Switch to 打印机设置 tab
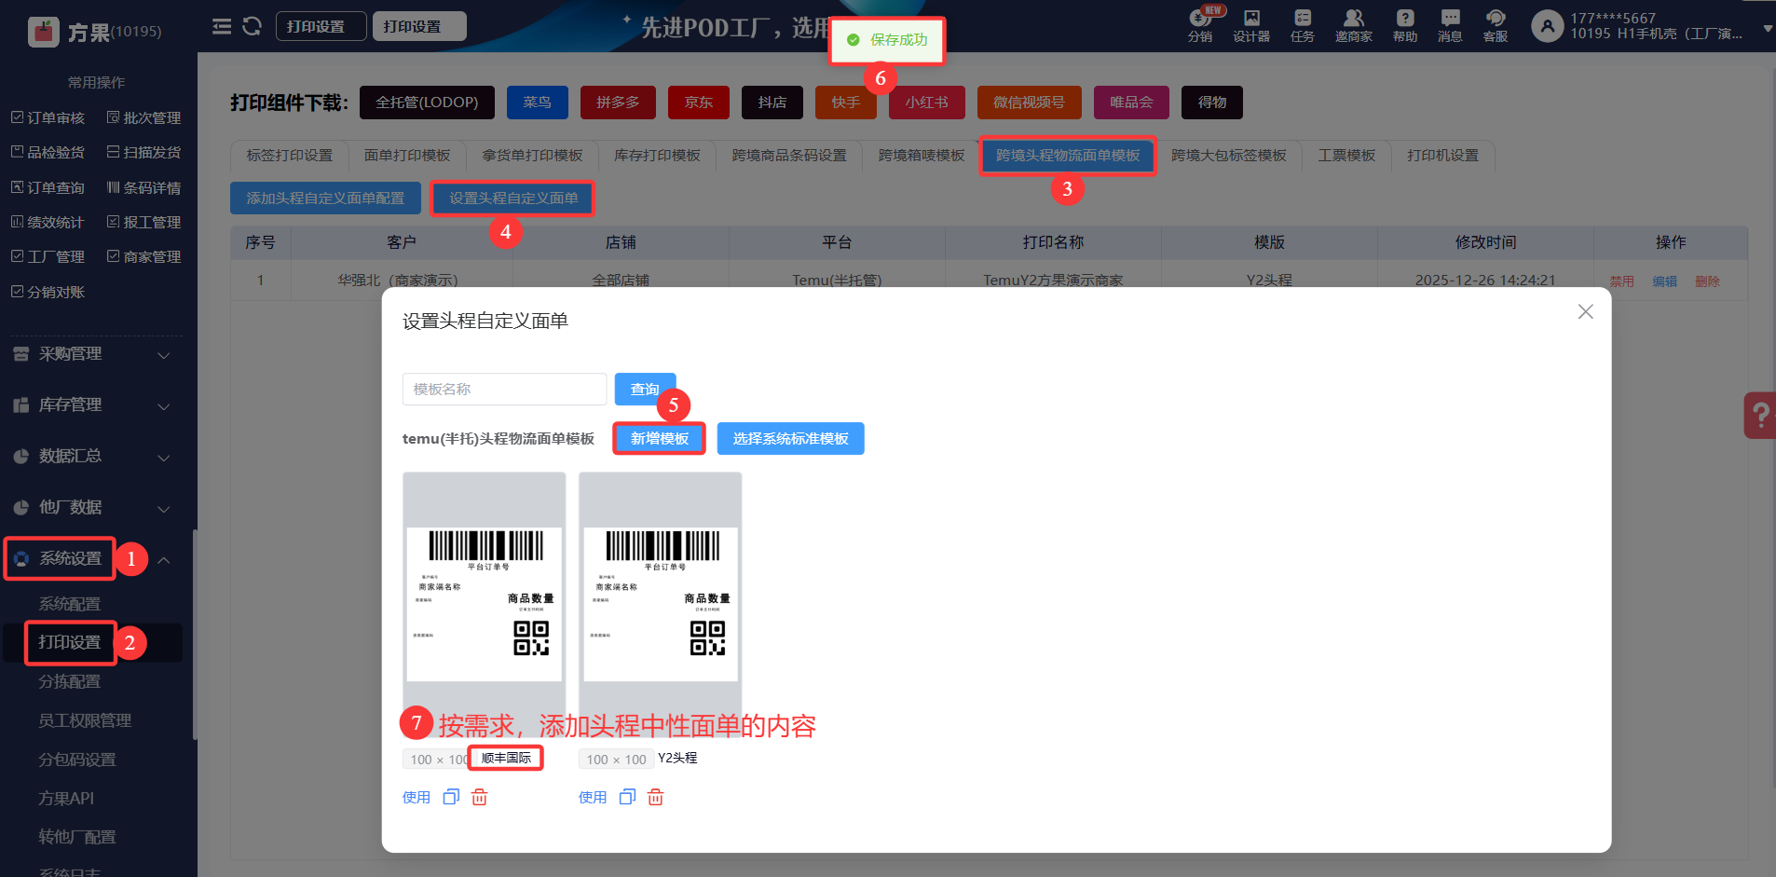Image resolution: width=1776 pixels, height=877 pixels. point(1443,156)
